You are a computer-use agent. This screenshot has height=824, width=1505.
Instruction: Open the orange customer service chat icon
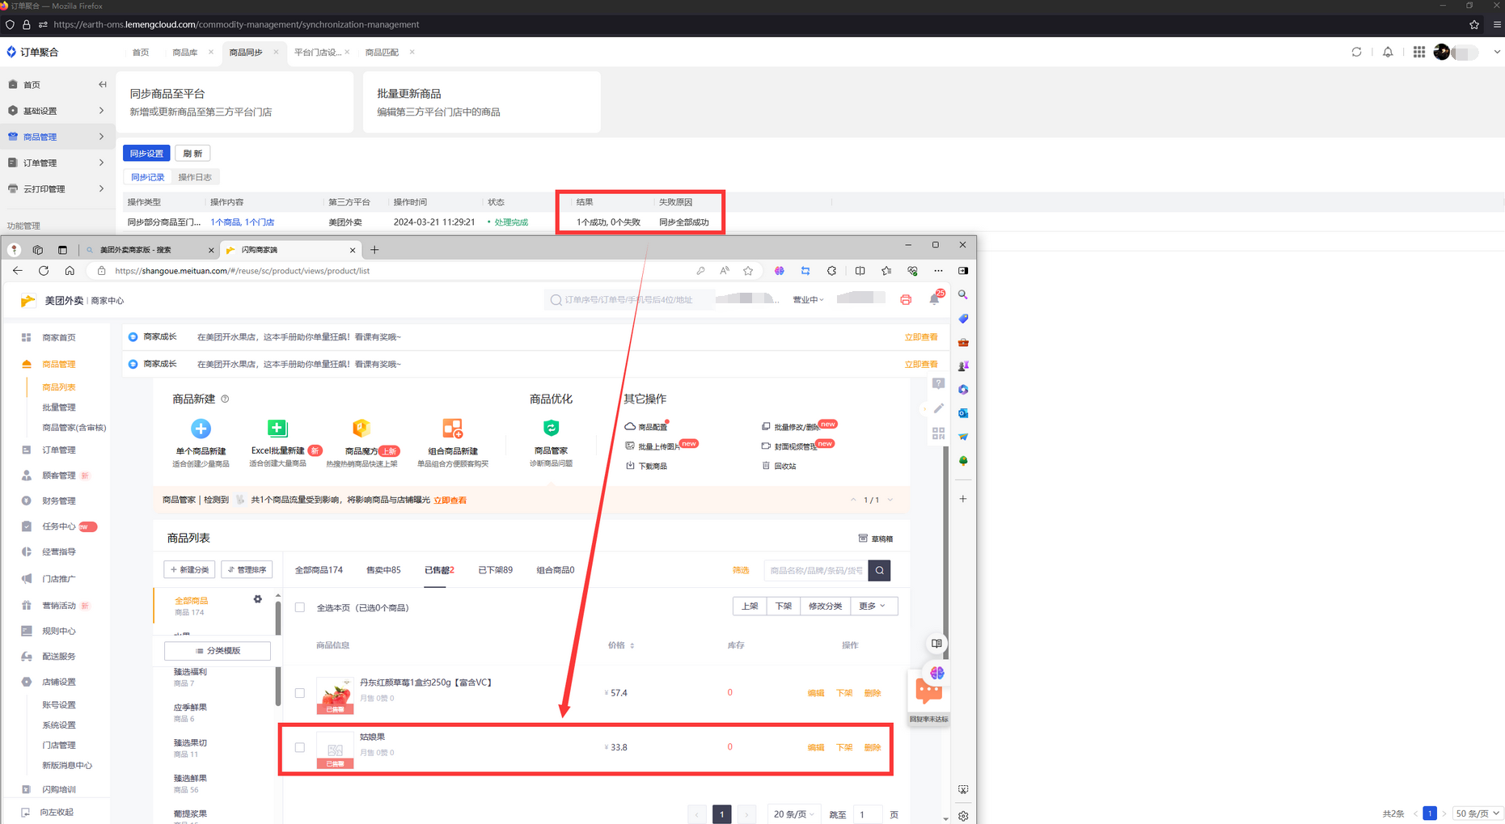[928, 692]
